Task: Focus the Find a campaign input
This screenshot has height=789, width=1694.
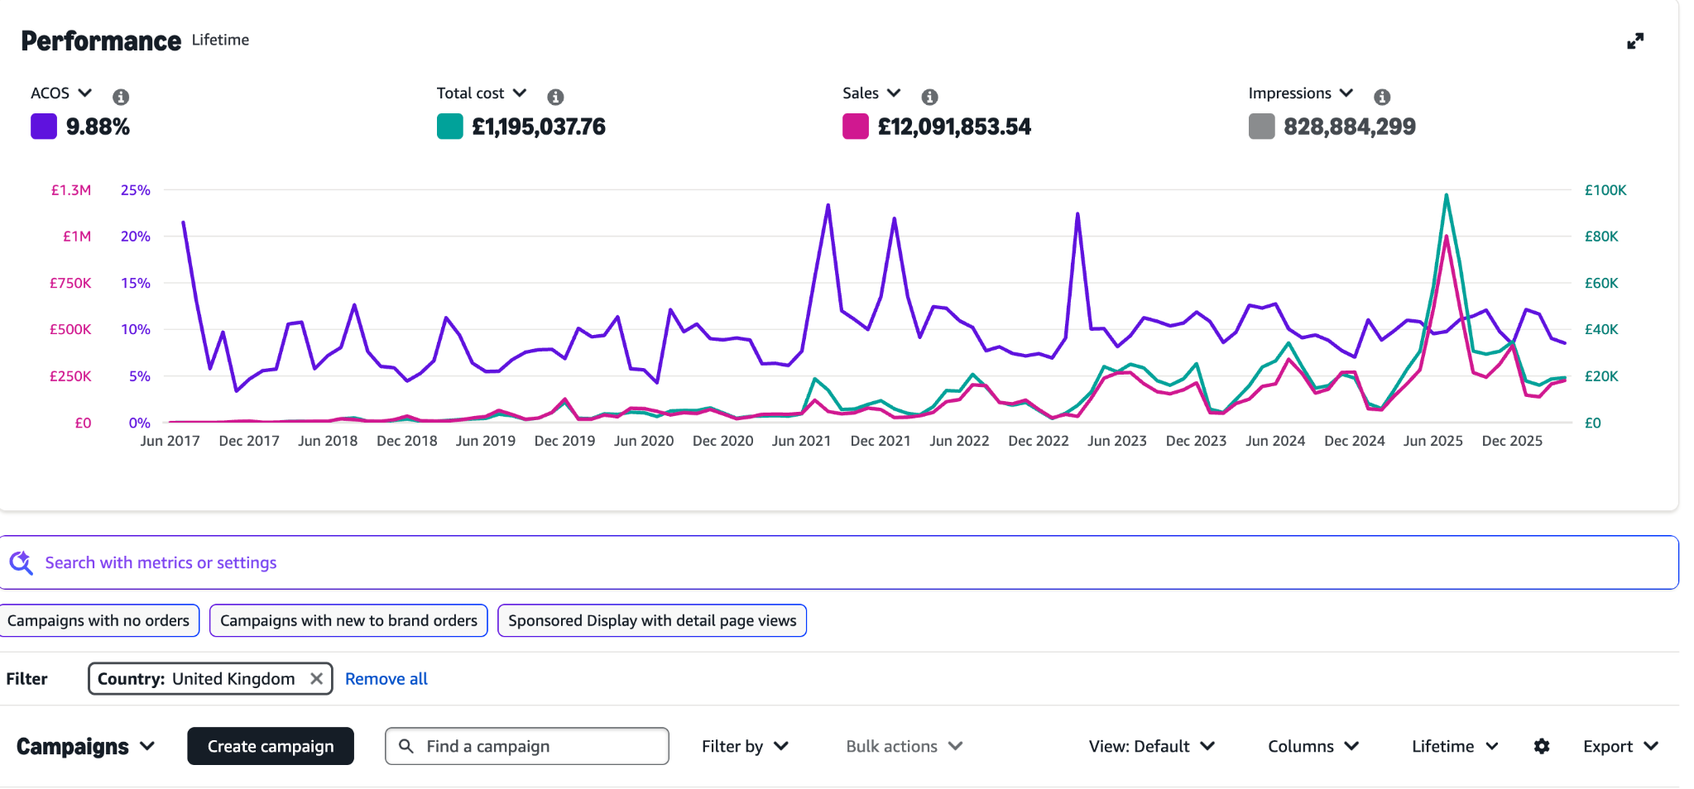Action: [527, 746]
